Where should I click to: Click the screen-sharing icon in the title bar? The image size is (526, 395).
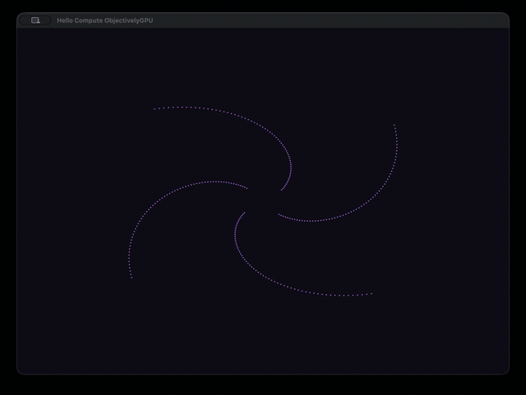point(35,21)
